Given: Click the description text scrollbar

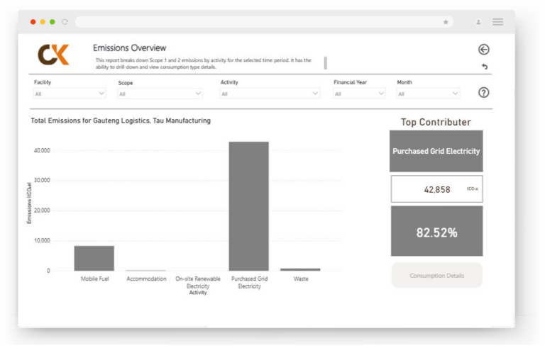Looking at the screenshot, I should pyautogui.click(x=325, y=63).
